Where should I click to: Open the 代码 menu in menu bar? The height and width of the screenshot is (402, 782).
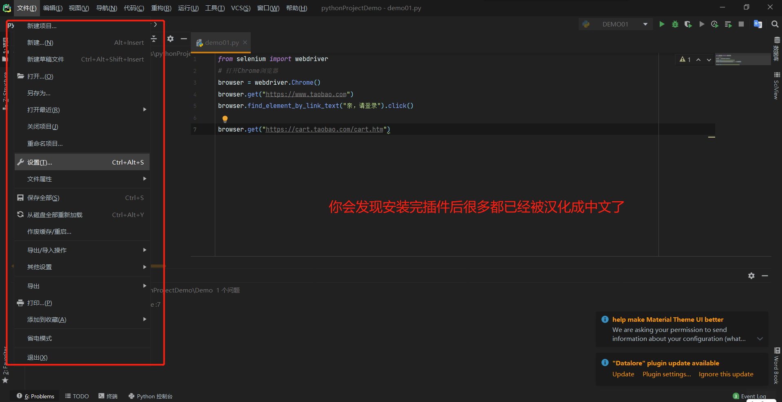pyautogui.click(x=134, y=8)
